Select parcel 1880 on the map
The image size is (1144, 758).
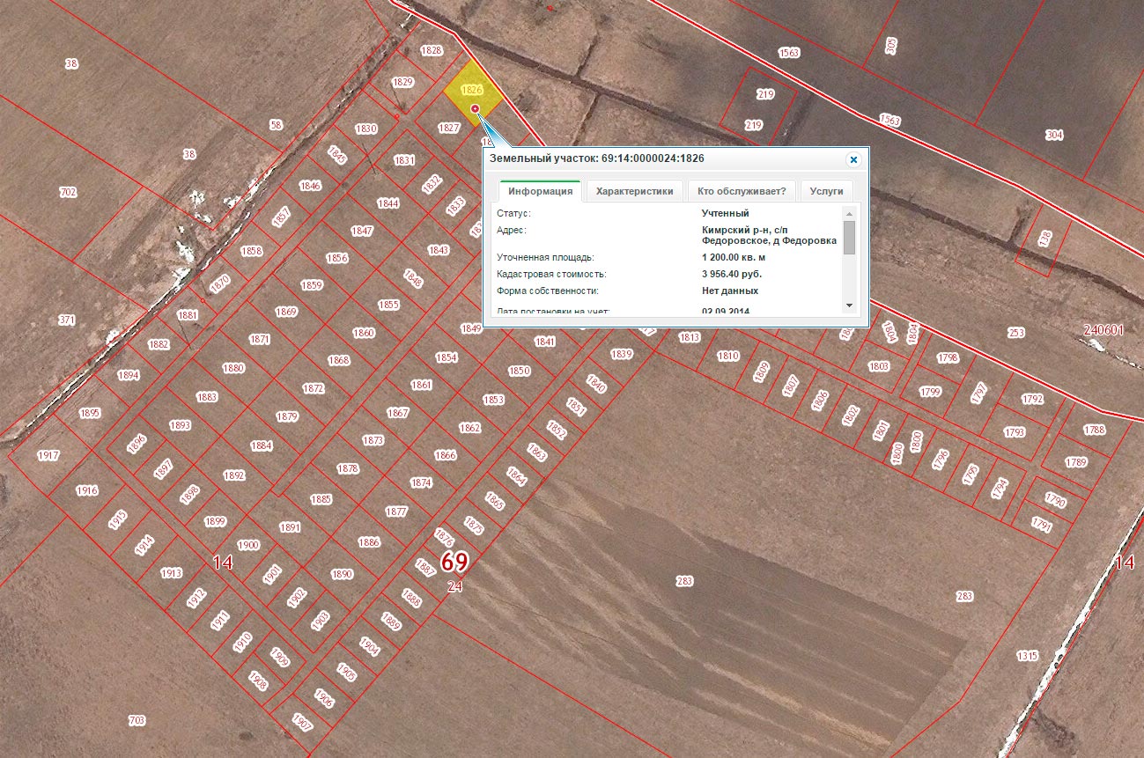click(x=233, y=368)
